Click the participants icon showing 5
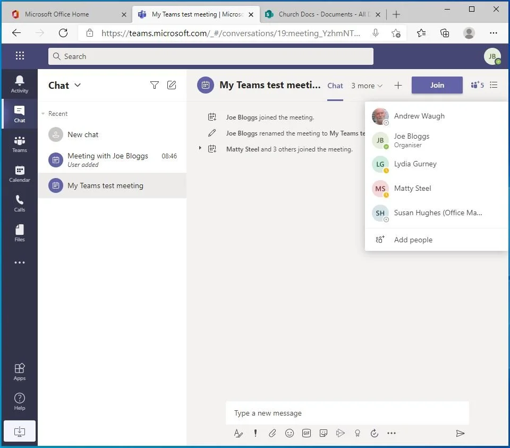The height and width of the screenshot is (448, 510). [477, 85]
